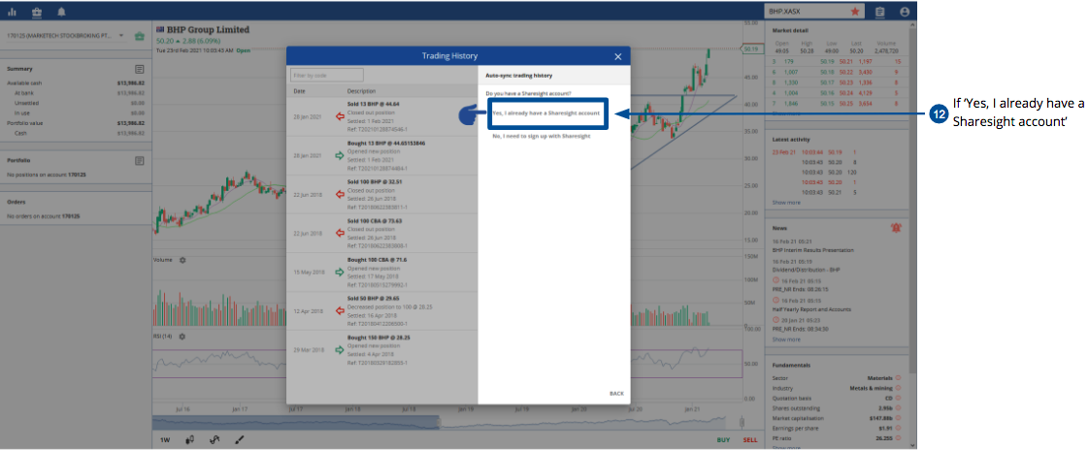Click red arrow of Sold 100 CBA @ 73.63
1089x450 pixels.
[340, 234]
